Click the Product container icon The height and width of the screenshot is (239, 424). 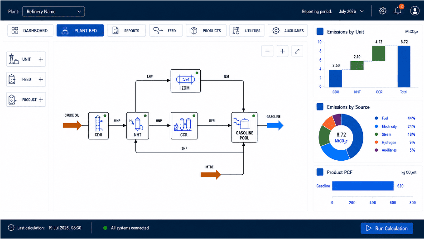12,100
